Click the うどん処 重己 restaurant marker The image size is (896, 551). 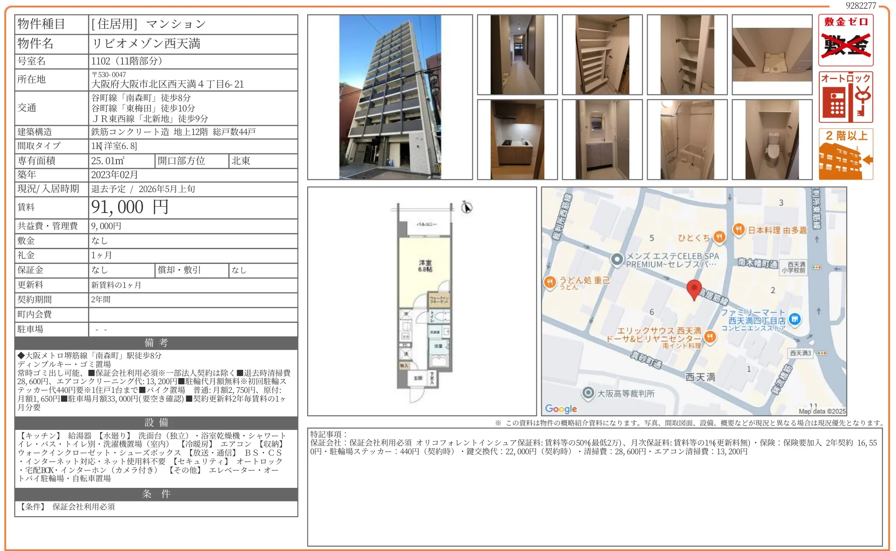pos(550,282)
